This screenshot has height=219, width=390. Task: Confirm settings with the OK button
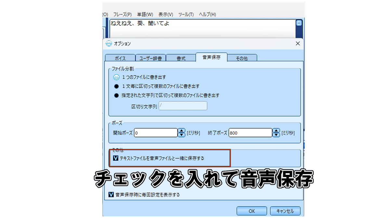click(x=252, y=211)
